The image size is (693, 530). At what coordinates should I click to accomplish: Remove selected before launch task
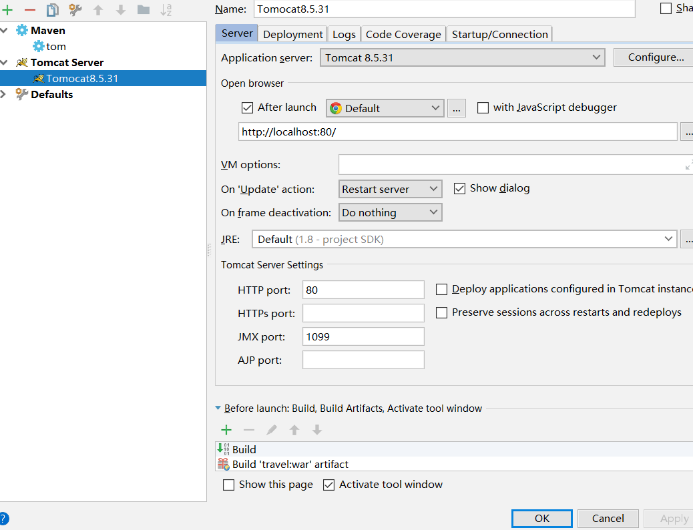(x=249, y=430)
